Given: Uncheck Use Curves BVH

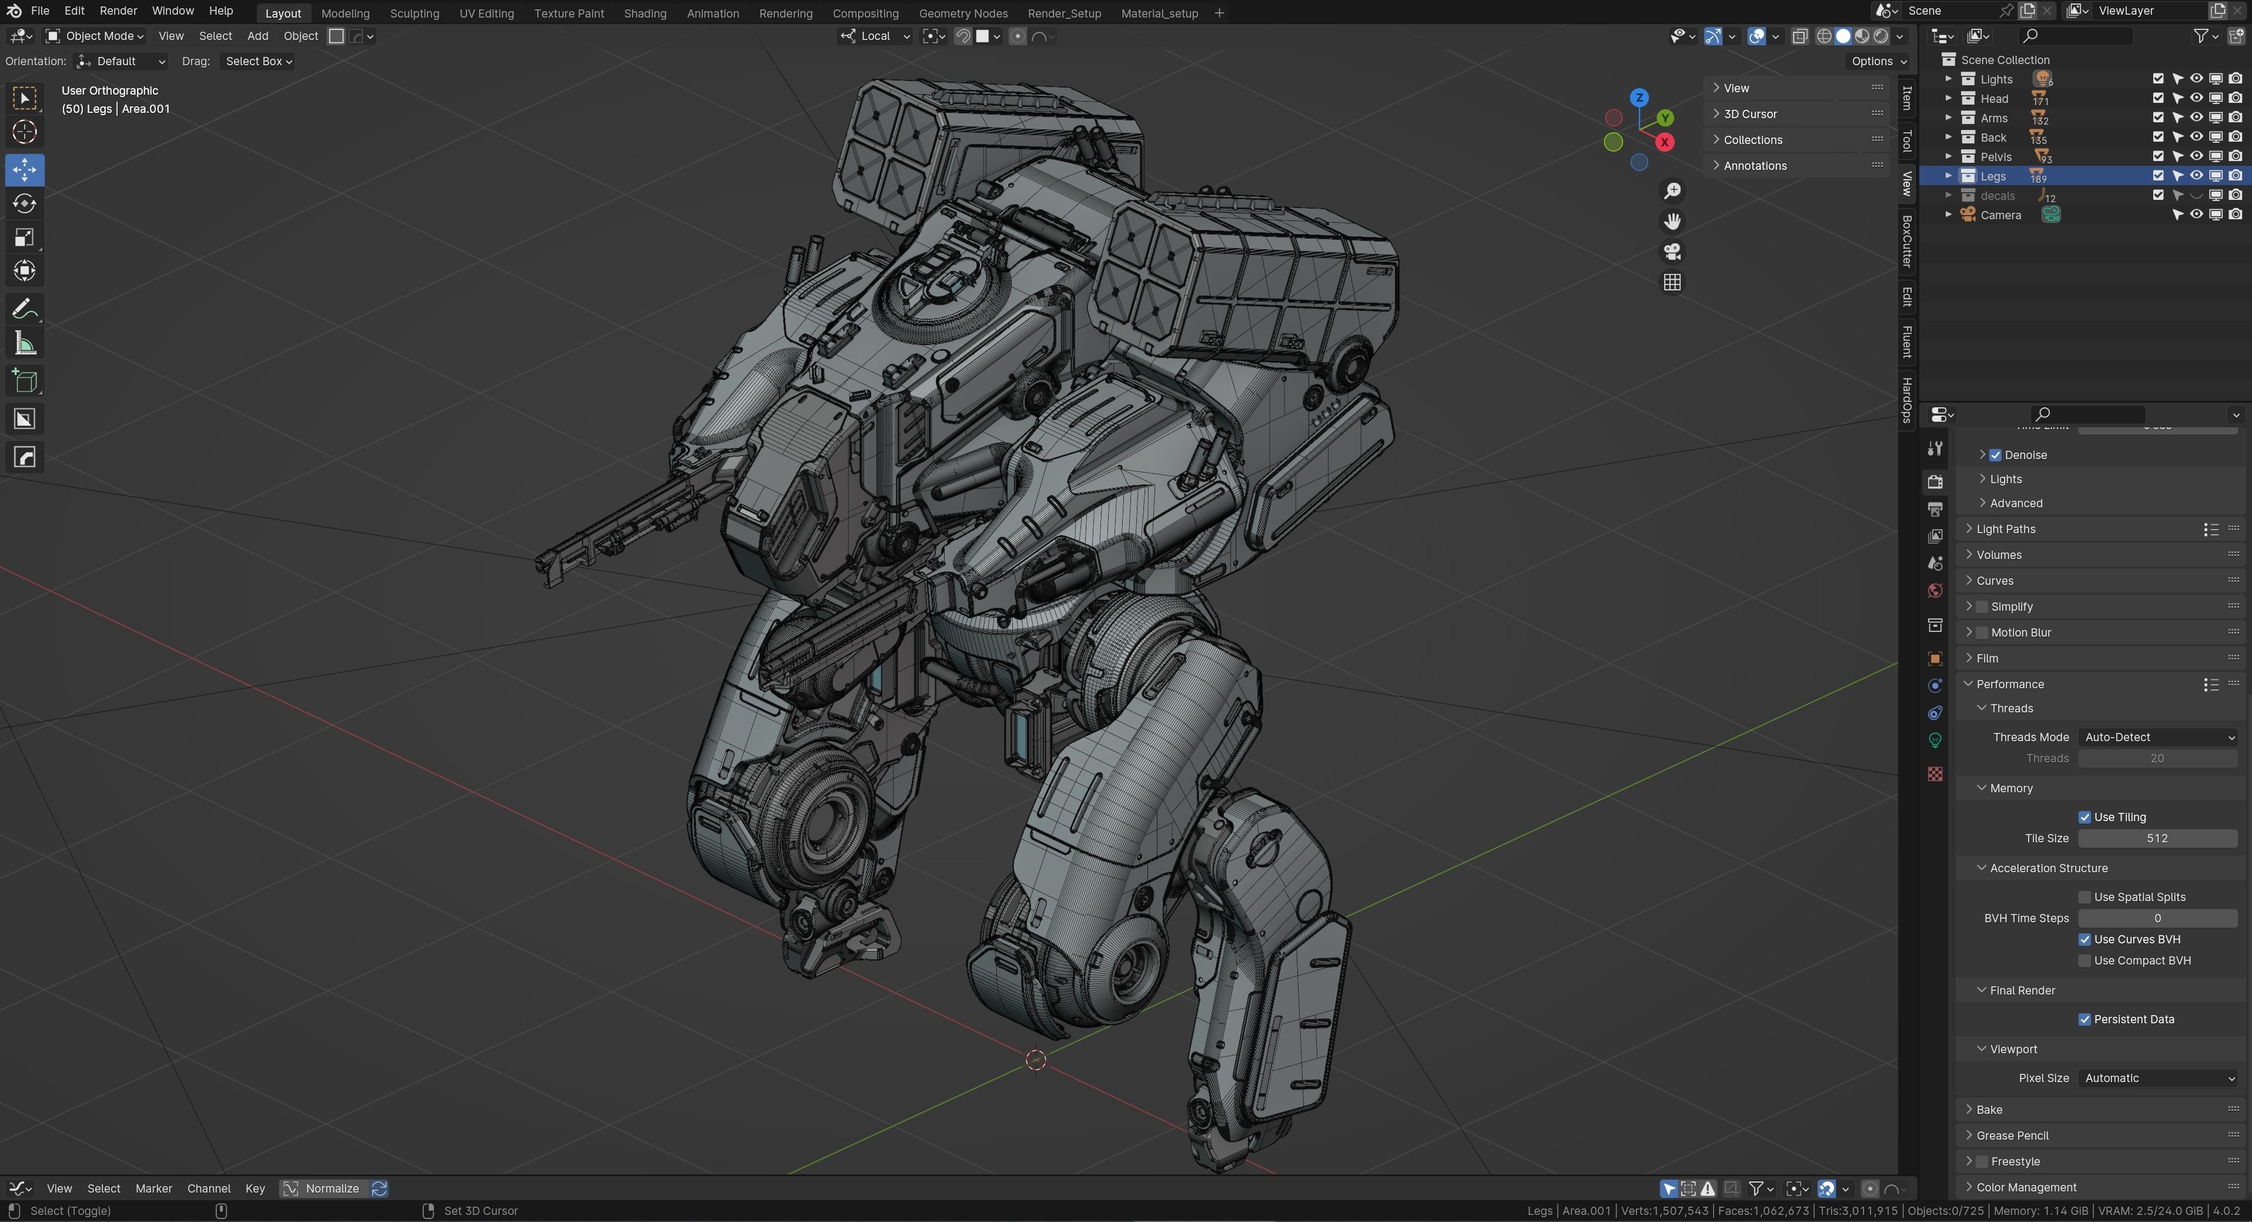Looking at the screenshot, I should [2085, 940].
